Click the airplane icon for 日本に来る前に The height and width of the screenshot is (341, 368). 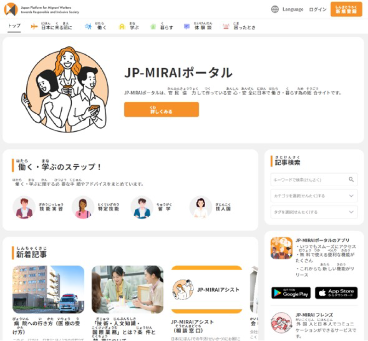click(x=34, y=26)
